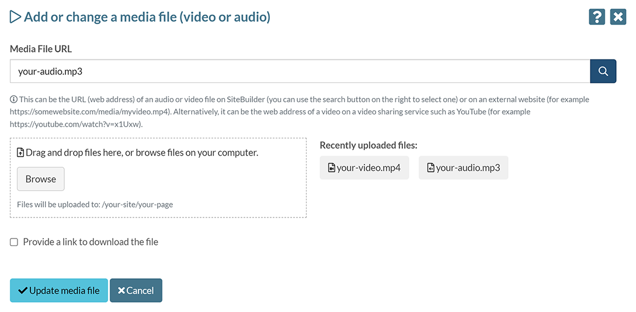The height and width of the screenshot is (312, 636).
Task: Click the play triangle icon in dialog title
Action: tap(15, 17)
